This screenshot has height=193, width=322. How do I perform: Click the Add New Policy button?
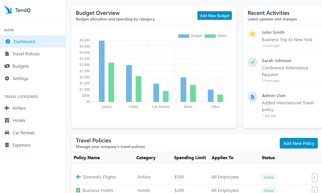pos(298,143)
